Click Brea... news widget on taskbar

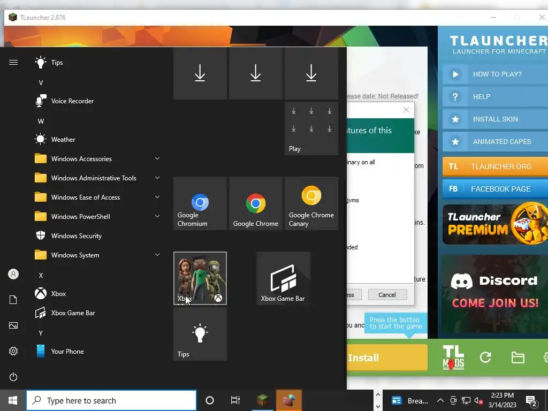pos(409,400)
